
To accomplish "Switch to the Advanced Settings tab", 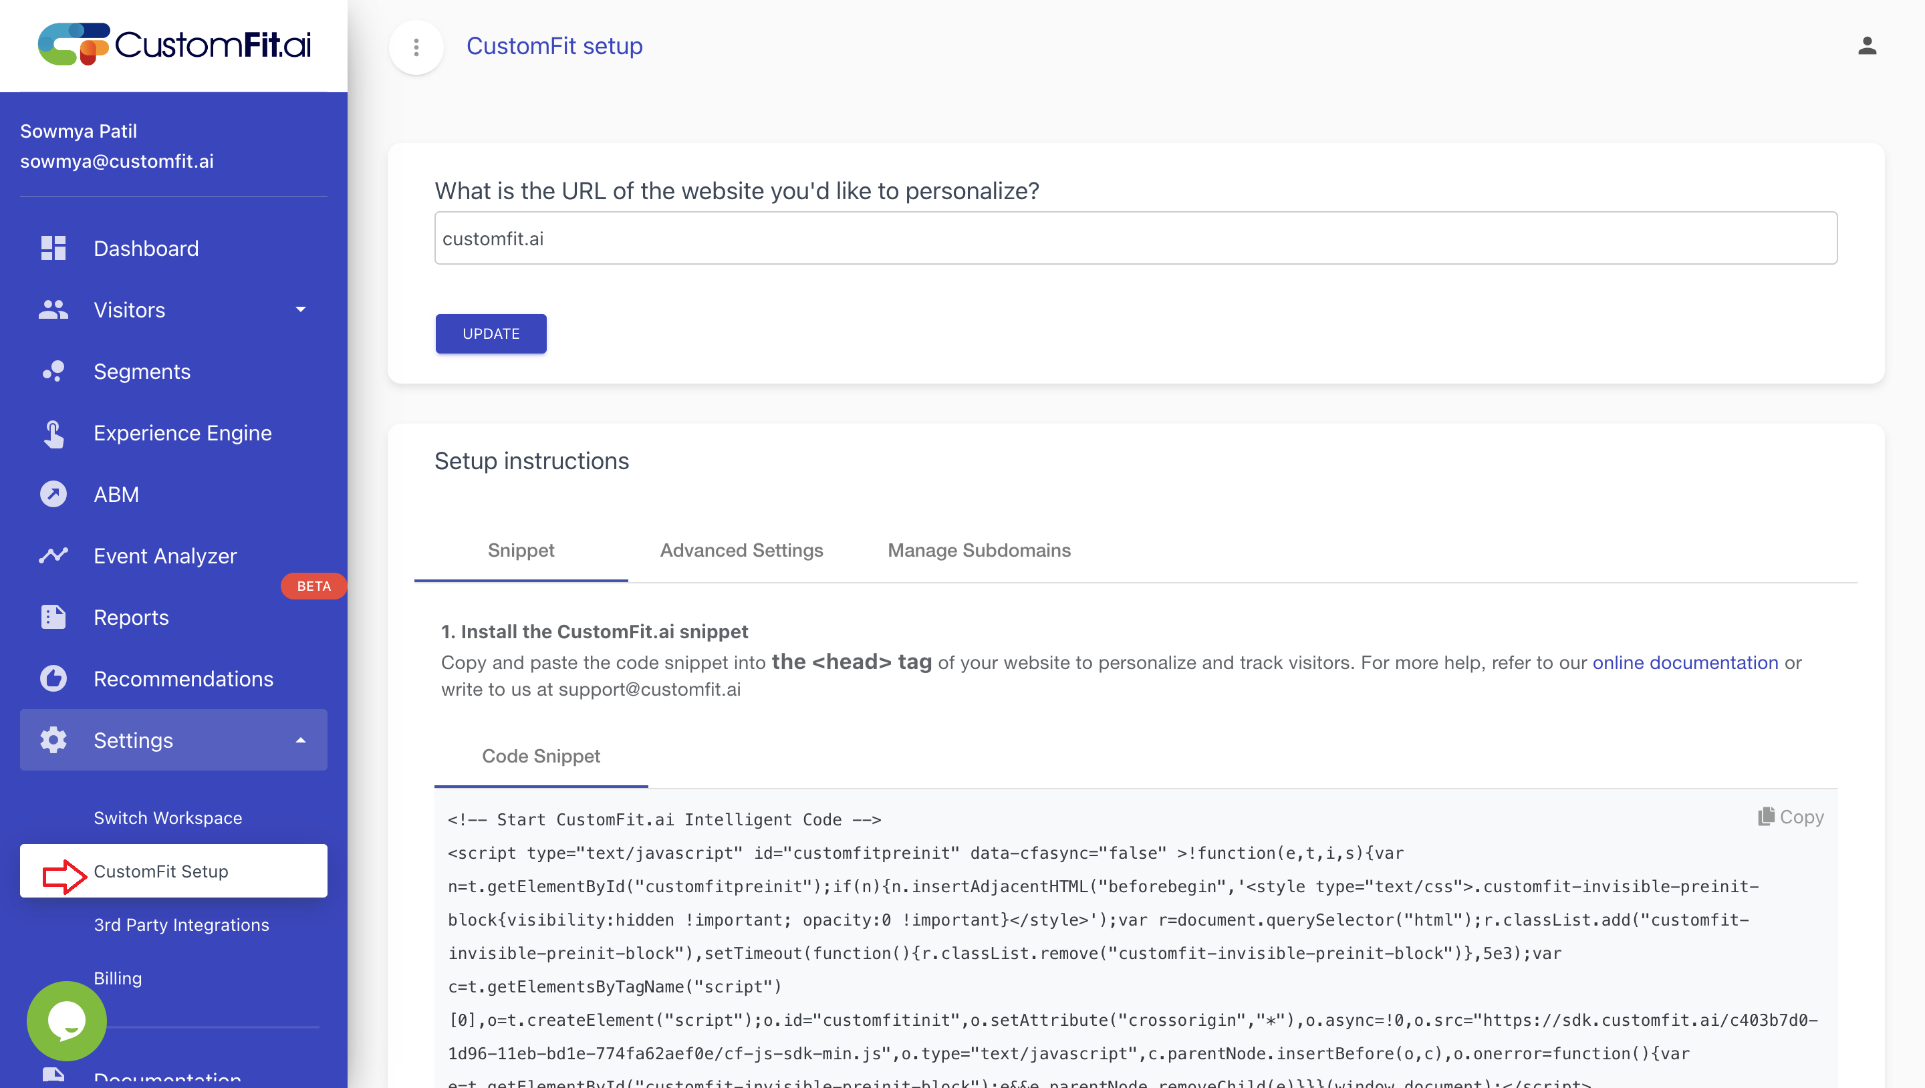I will pos(741,550).
